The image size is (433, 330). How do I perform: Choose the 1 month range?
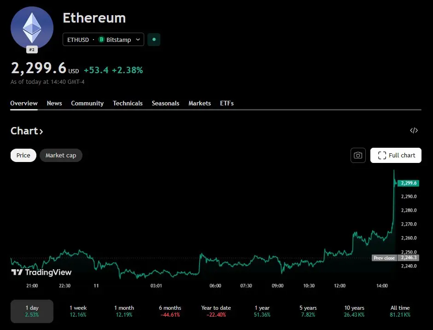(x=124, y=311)
